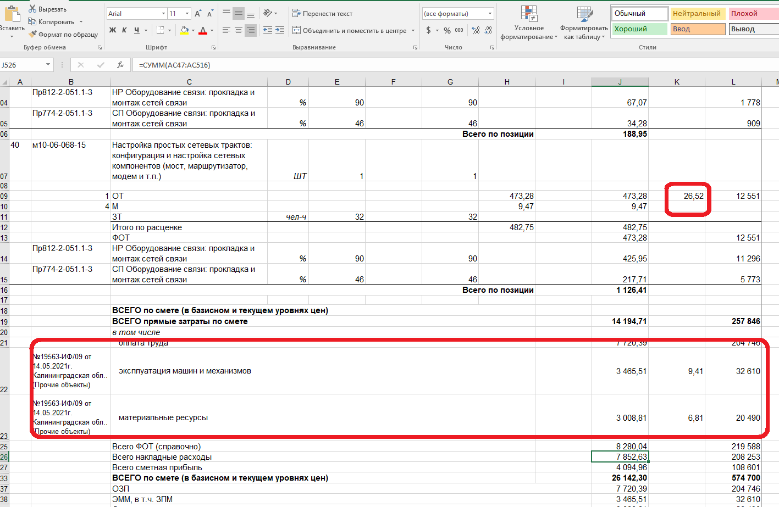Screen dimensions: 779x507
Task: Expand the borders dropdown arrow
Action: click(x=169, y=30)
